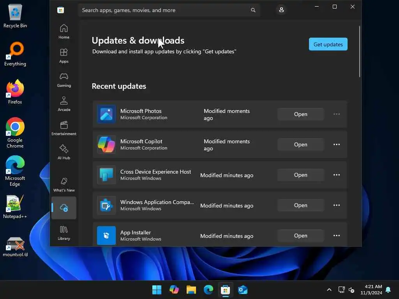Click the Store search input field
Image resolution: width=399 pixels, height=299 pixels.
point(169,10)
